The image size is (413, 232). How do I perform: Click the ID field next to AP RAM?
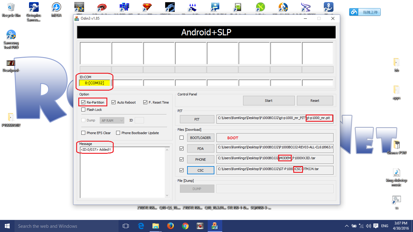pos(139,120)
